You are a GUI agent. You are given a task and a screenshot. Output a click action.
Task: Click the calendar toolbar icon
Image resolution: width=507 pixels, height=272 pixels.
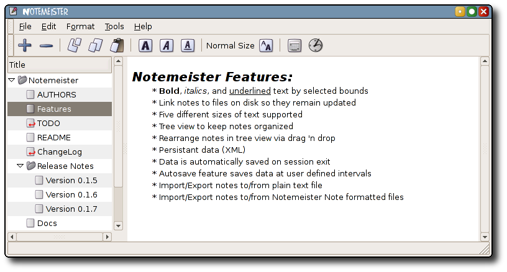tap(295, 45)
